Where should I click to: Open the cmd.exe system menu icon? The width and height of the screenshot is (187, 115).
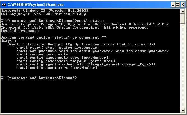4,4
